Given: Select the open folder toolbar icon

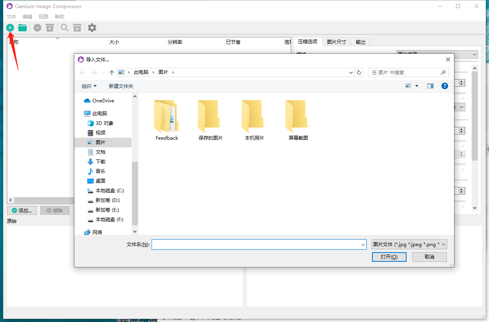Looking at the screenshot, I should (x=23, y=28).
